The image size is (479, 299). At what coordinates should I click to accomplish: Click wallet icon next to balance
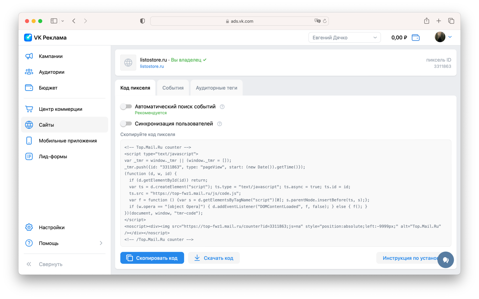coord(416,37)
